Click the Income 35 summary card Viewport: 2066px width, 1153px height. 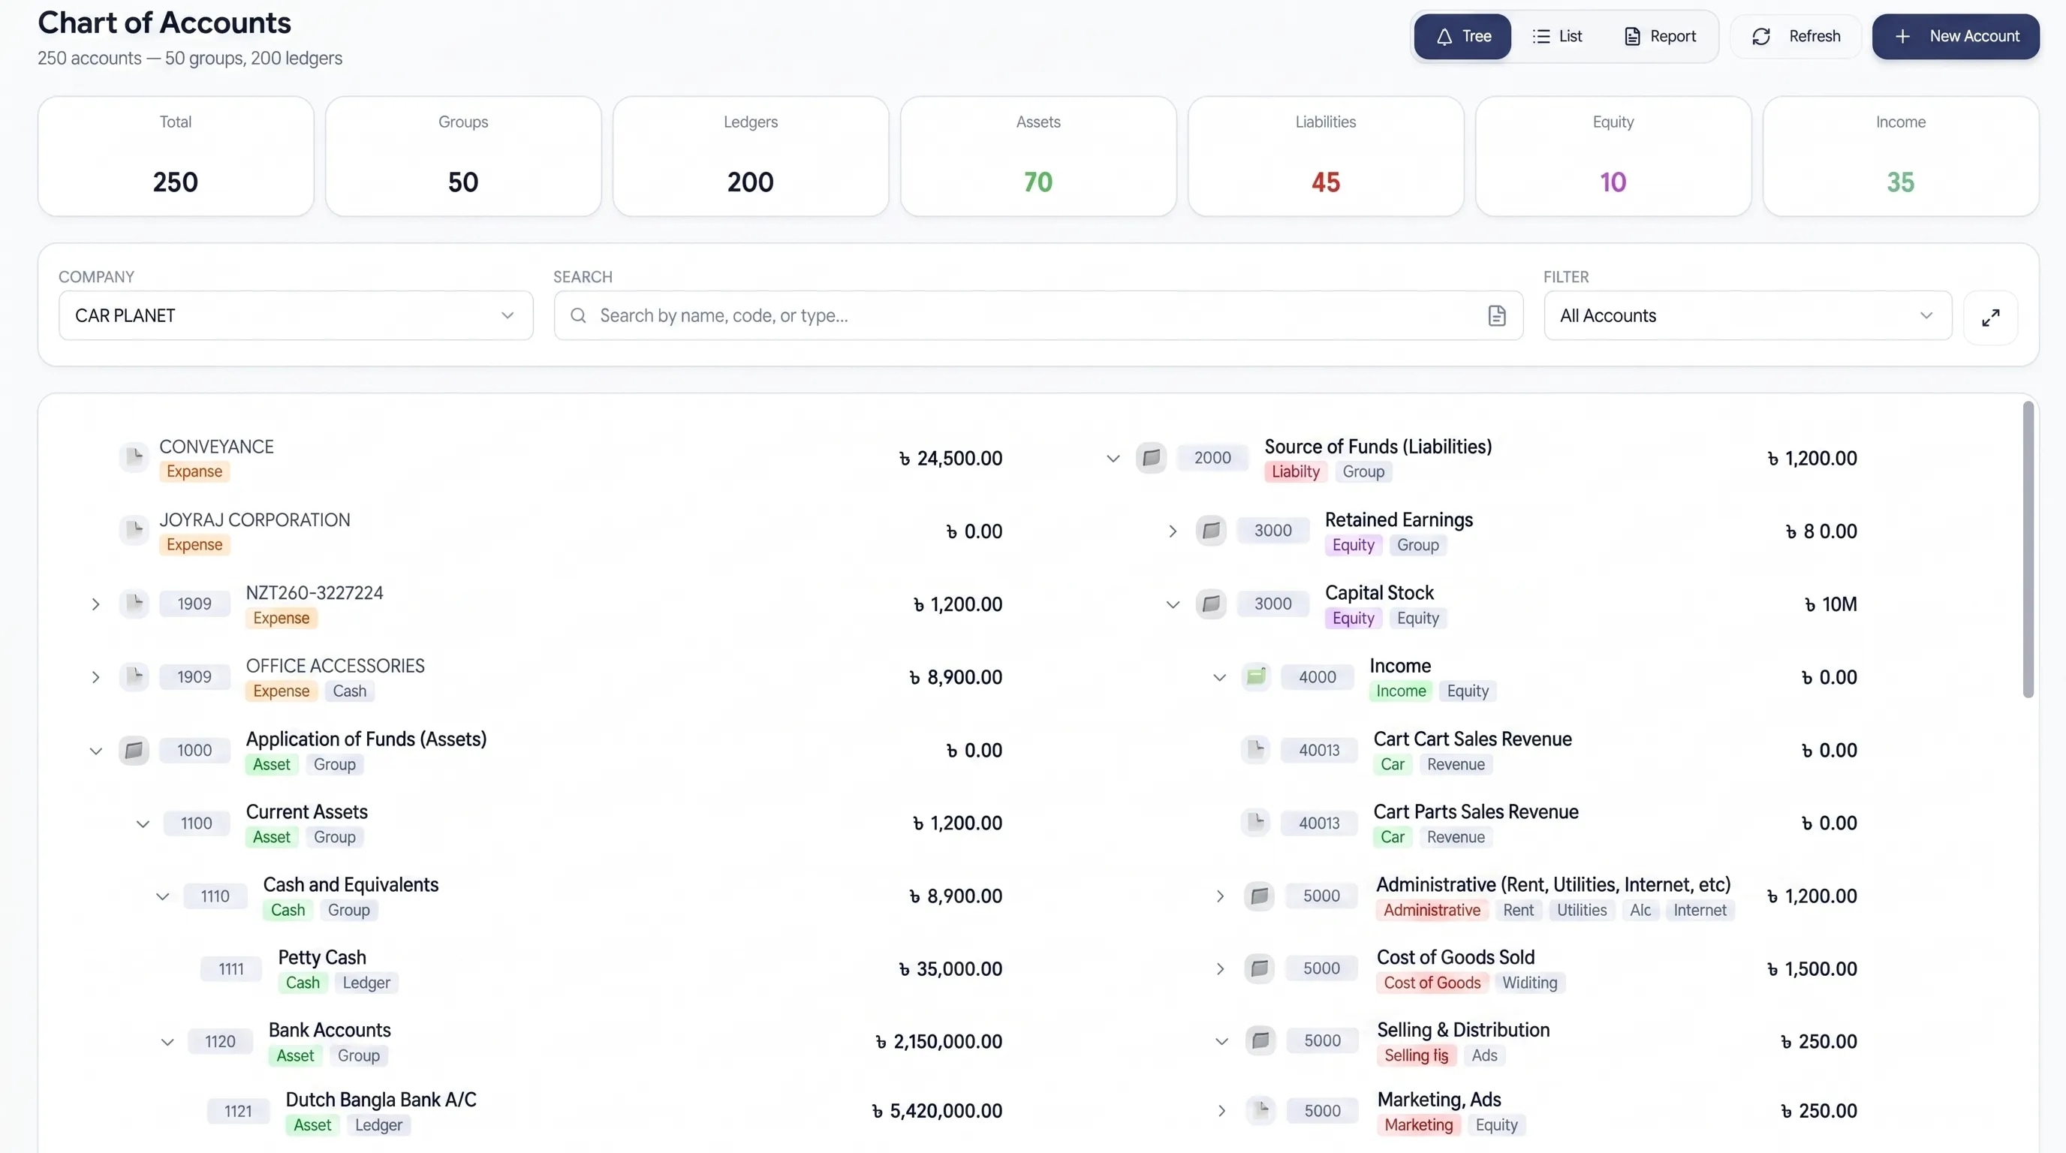pyautogui.click(x=1901, y=156)
